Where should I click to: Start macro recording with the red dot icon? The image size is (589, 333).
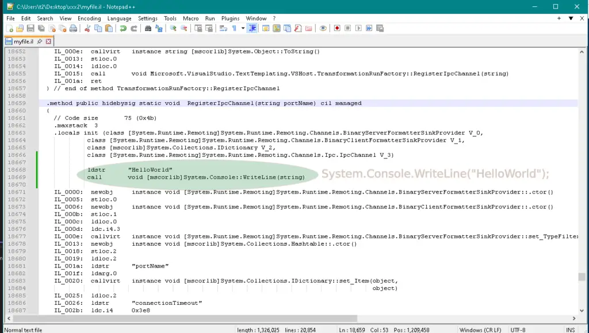click(337, 28)
